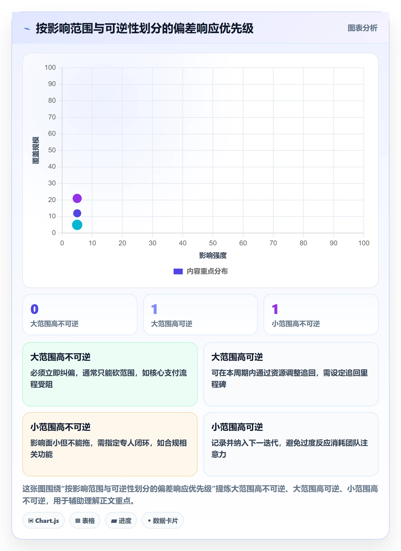Image resolution: width=401 pixels, height=551 pixels.
Task: Click the bar icon in the 进度 chip
Action: (114, 521)
